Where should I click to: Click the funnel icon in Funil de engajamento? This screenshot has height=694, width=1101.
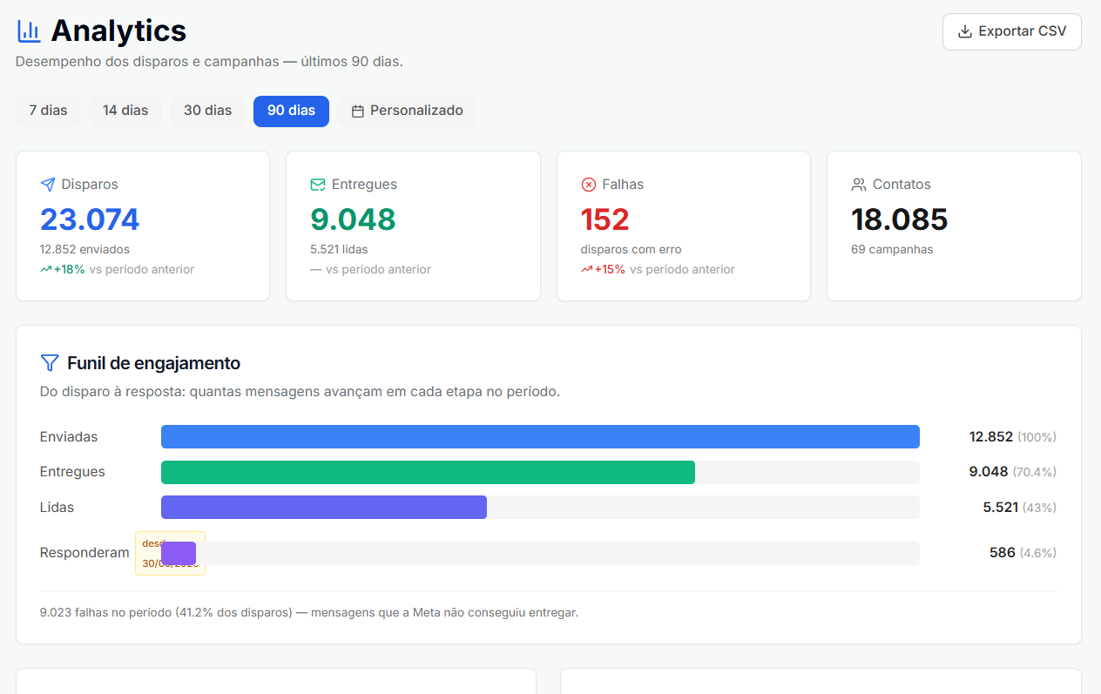point(50,363)
